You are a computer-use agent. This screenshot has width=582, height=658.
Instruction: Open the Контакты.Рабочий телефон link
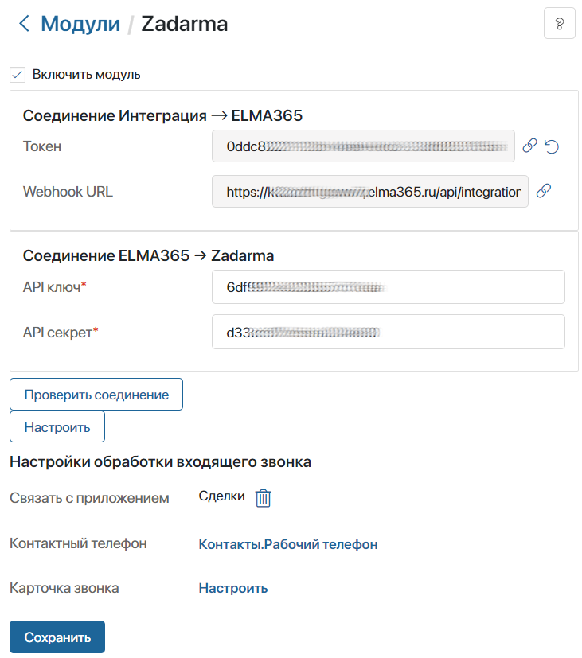(x=288, y=544)
